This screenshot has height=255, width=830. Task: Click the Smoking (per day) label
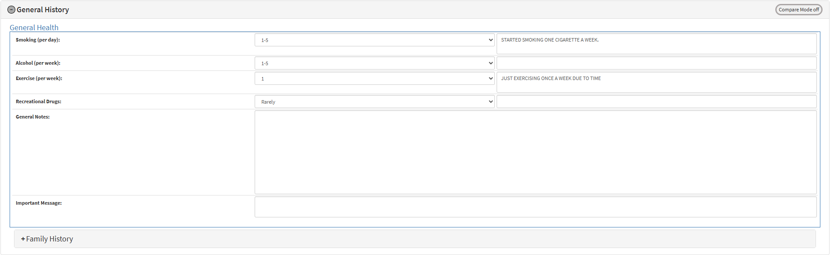[x=38, y=40]
